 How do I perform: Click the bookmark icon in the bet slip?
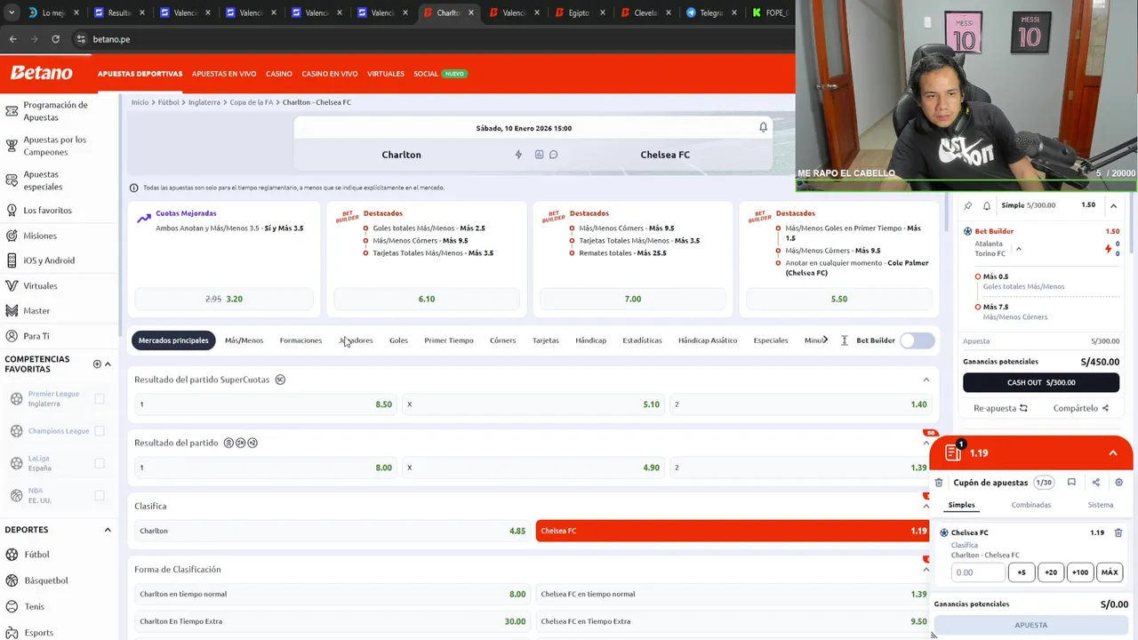[1071, 483]
